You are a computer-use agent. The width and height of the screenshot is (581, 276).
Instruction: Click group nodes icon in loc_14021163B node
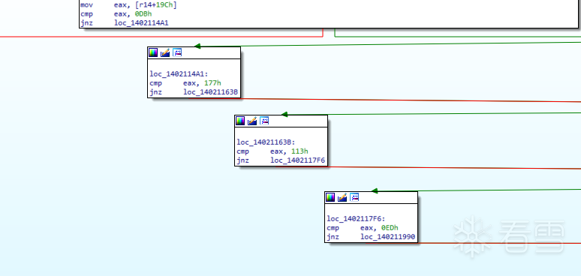coord(264,121)
